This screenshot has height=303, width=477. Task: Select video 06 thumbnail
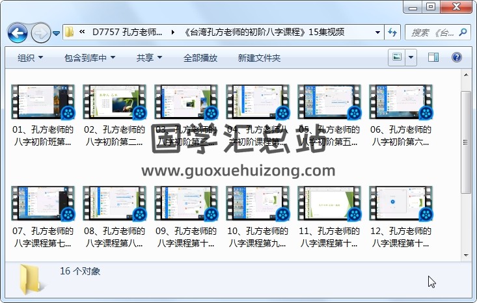coord(401,102)
